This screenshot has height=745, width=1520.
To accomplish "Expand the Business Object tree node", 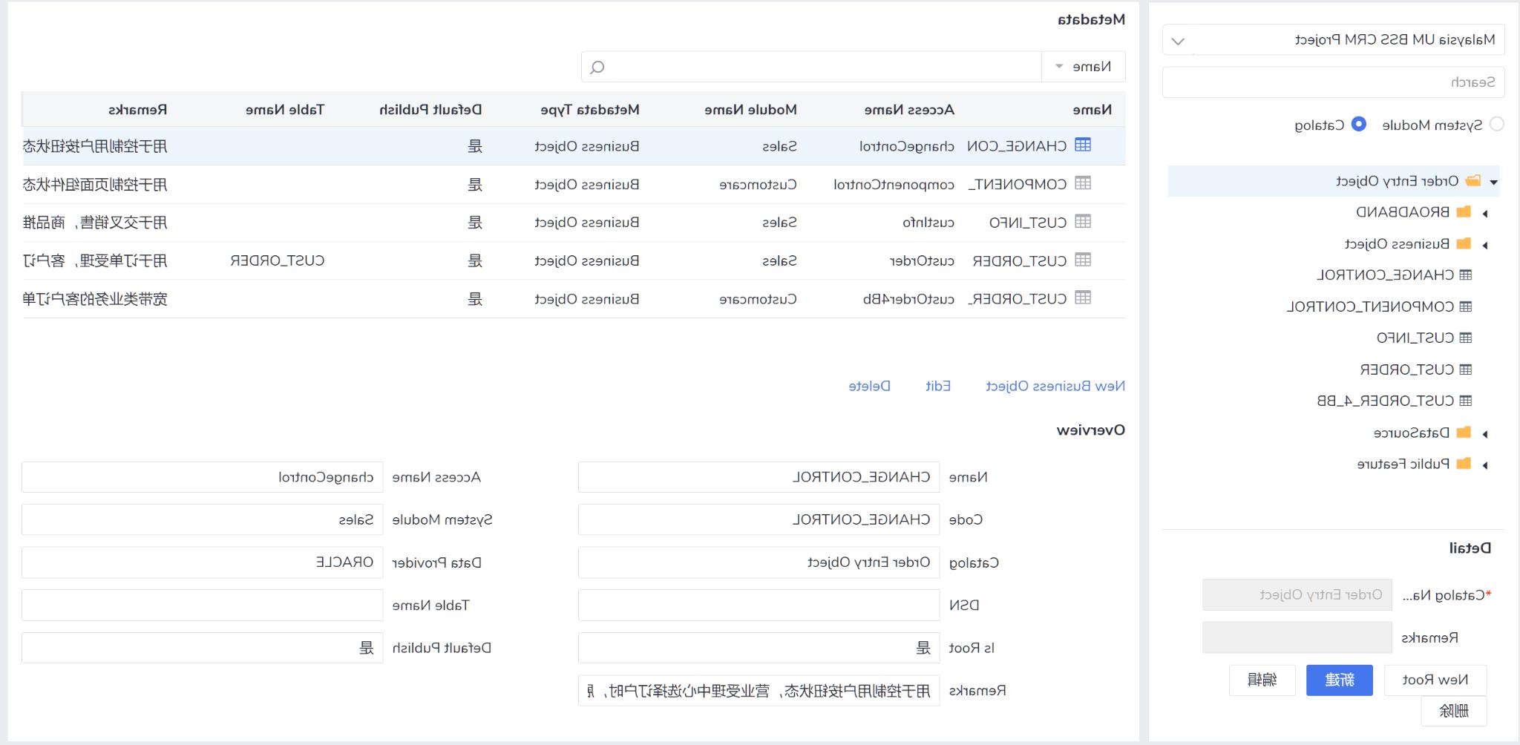I will [1485, 245].
